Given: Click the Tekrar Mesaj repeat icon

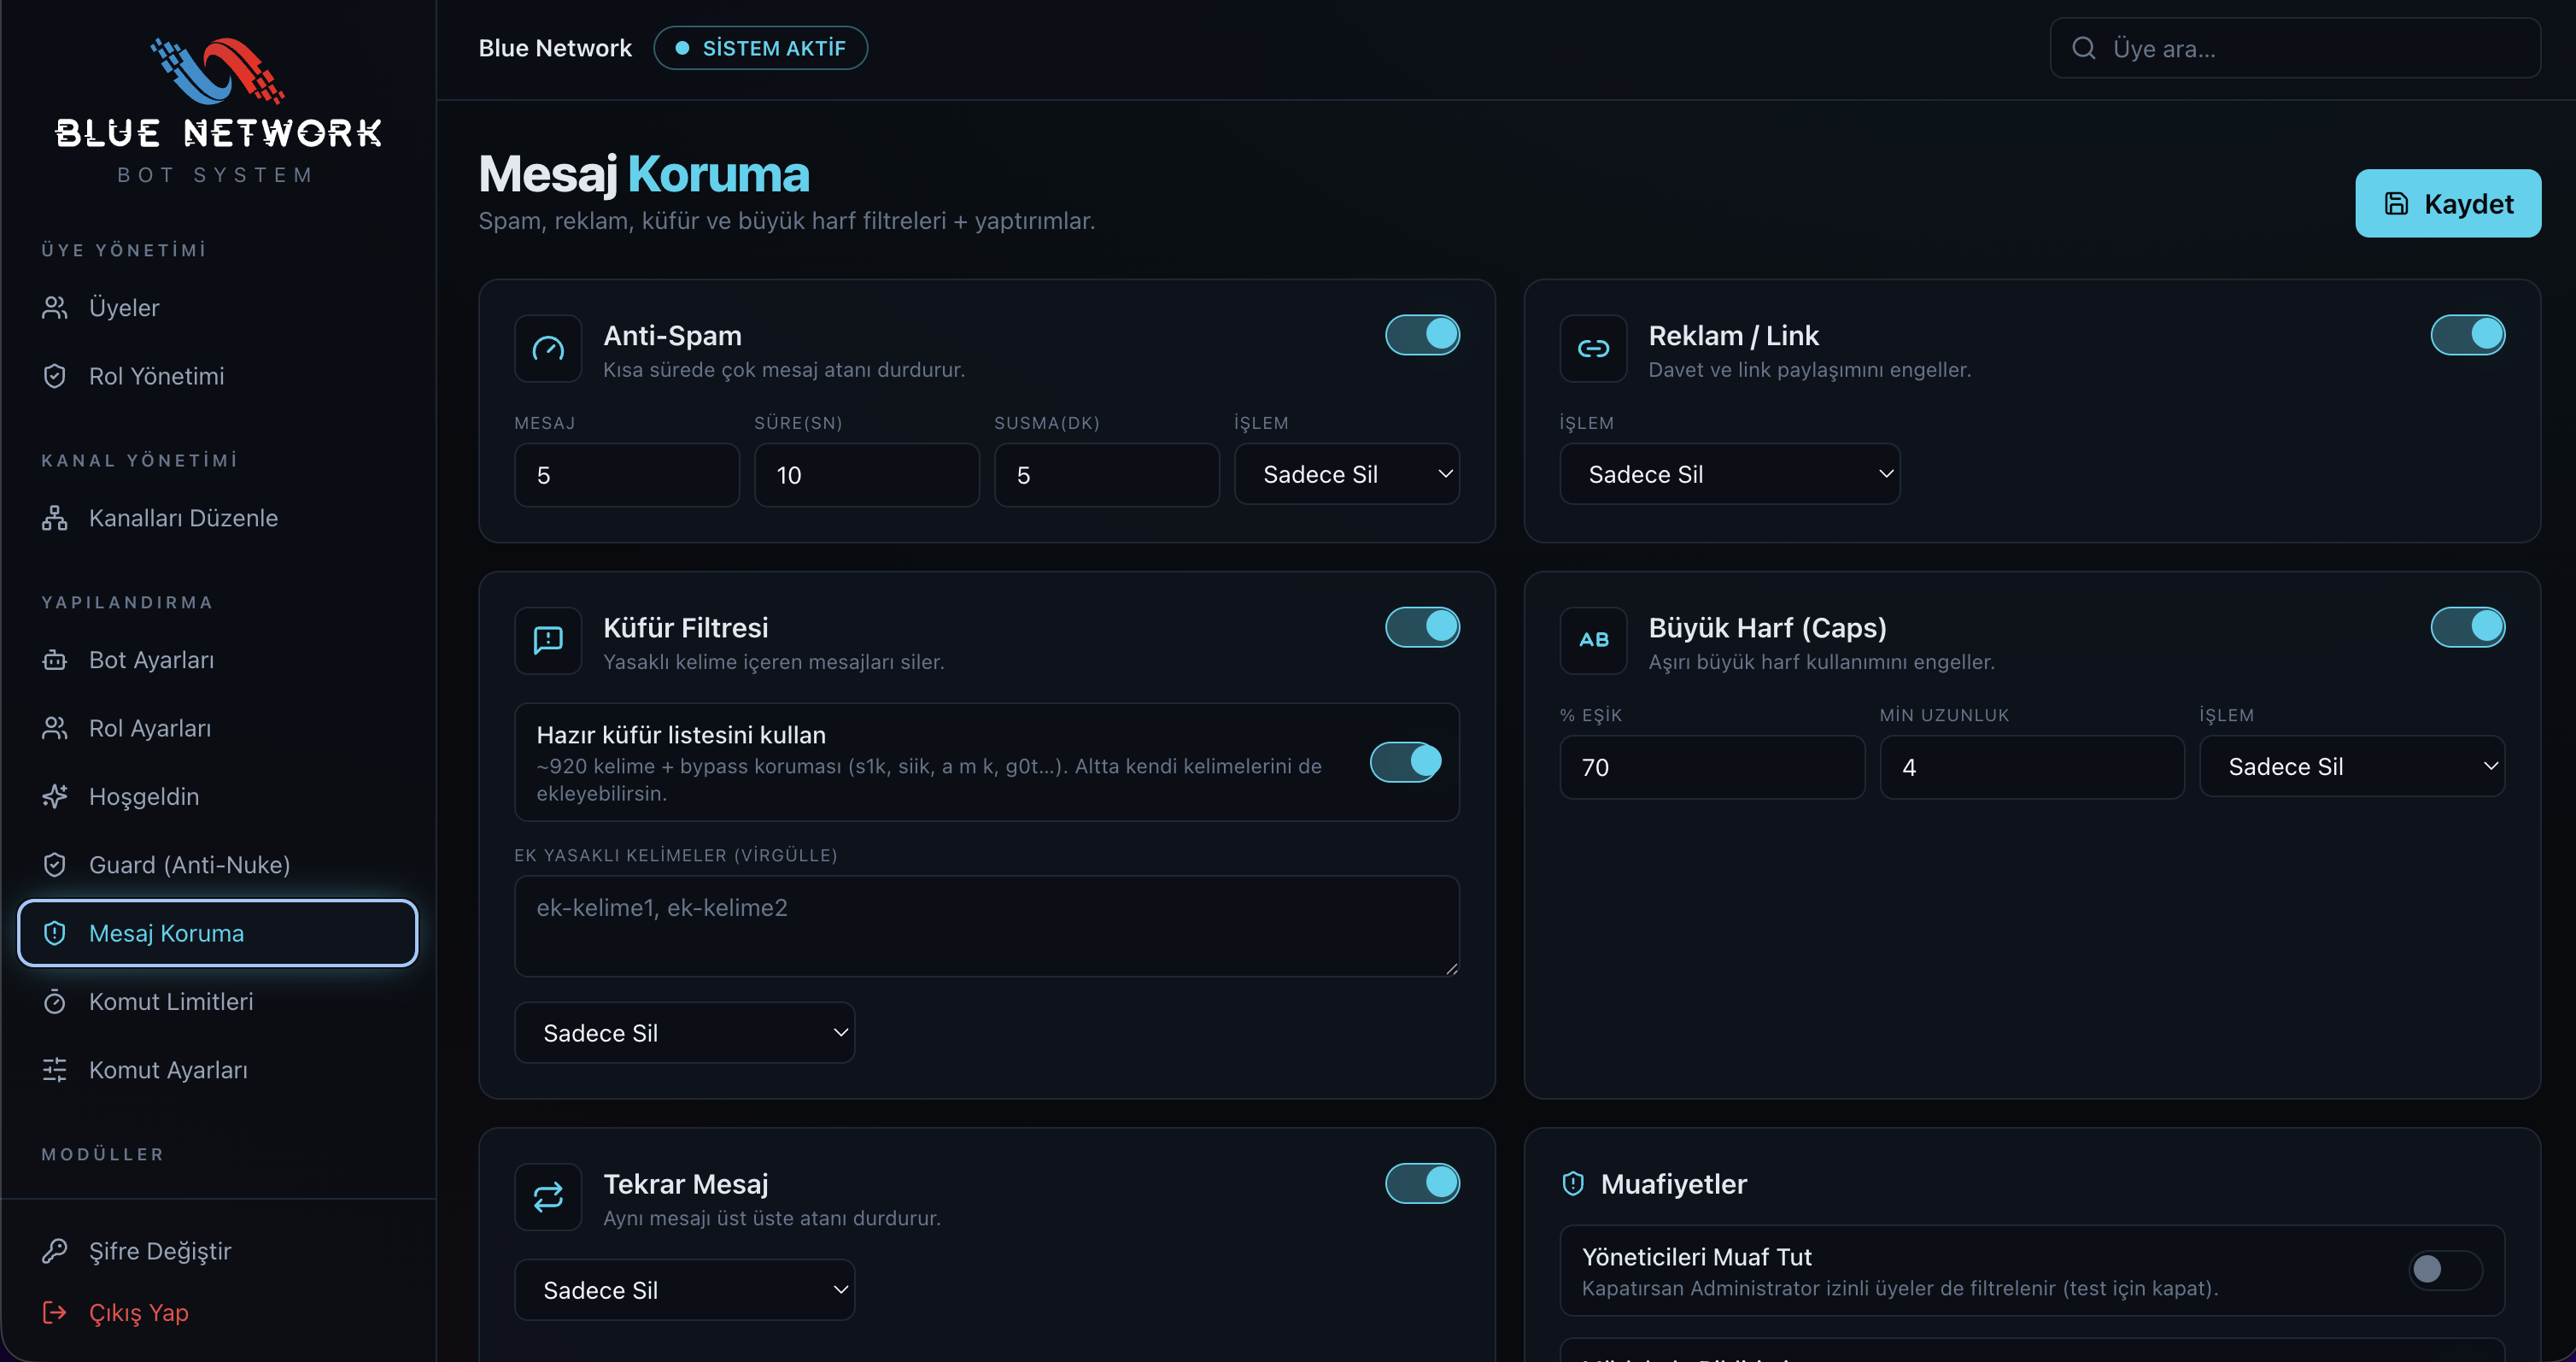Looking at the screenshot, I should (548, 1197).
